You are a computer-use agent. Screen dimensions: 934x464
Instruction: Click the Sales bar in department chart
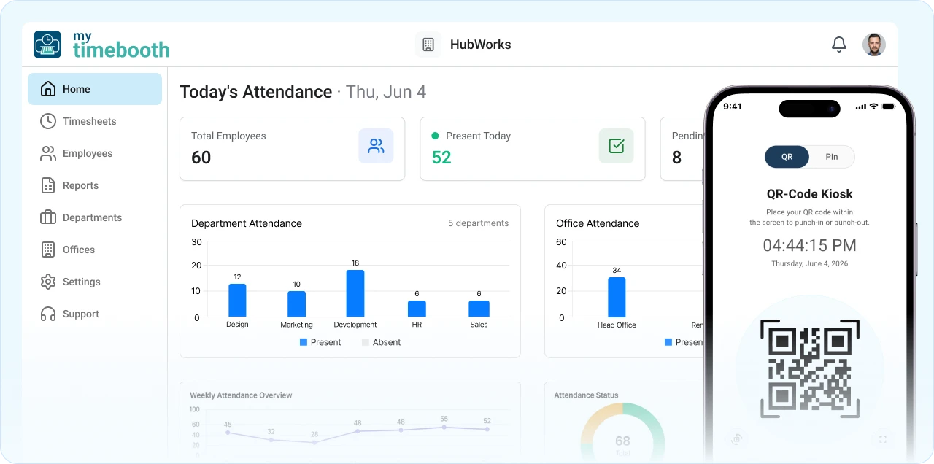[x=479, y=309]
